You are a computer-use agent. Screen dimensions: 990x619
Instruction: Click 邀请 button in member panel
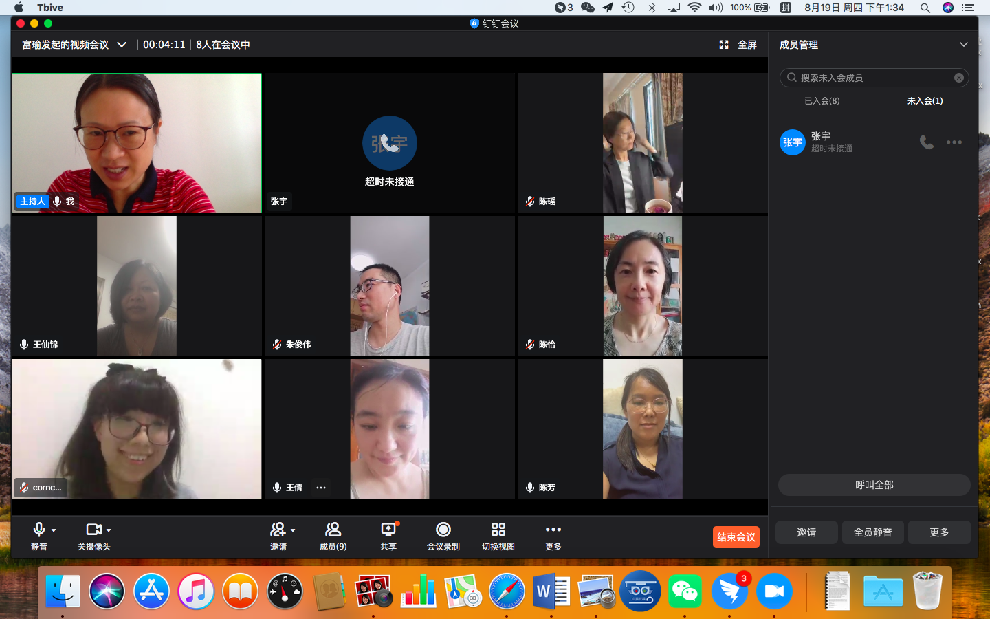click(x=806, y=532)
